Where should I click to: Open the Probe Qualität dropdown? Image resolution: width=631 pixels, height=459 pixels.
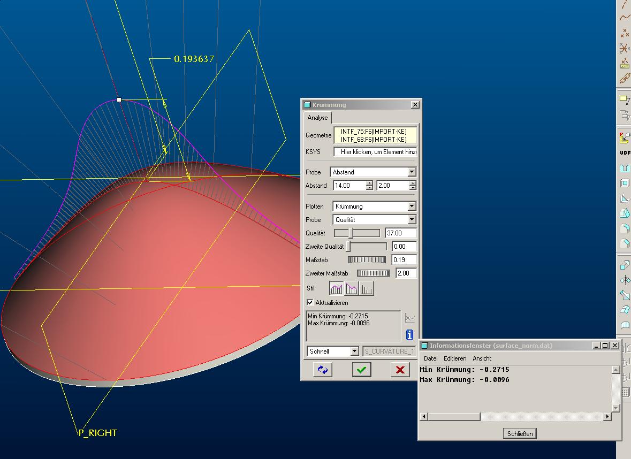tap(412, 219)
